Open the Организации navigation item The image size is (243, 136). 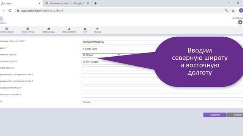(49, 30)
